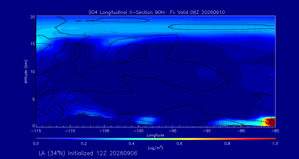Click the 20 km altitude tick label
This screenshot has height=159, width=299.
pos(32,17)
